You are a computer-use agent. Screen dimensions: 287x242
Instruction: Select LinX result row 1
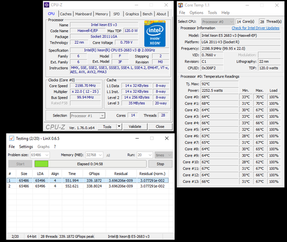[x=88, y=180]
